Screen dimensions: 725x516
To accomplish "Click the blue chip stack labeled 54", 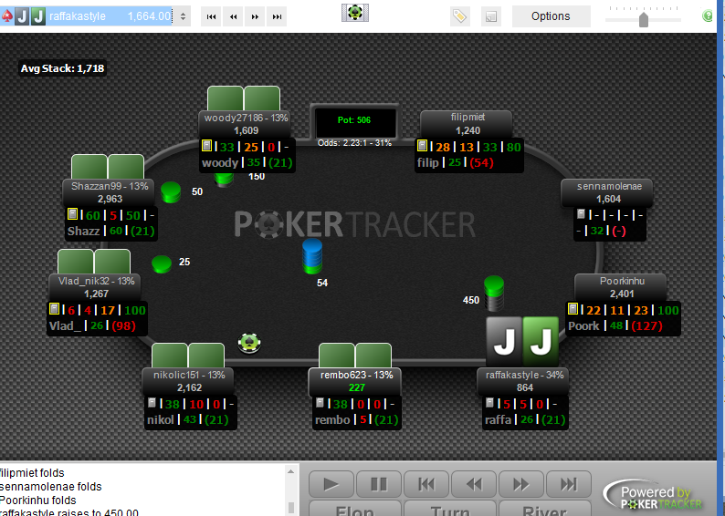I will point(312,255).
